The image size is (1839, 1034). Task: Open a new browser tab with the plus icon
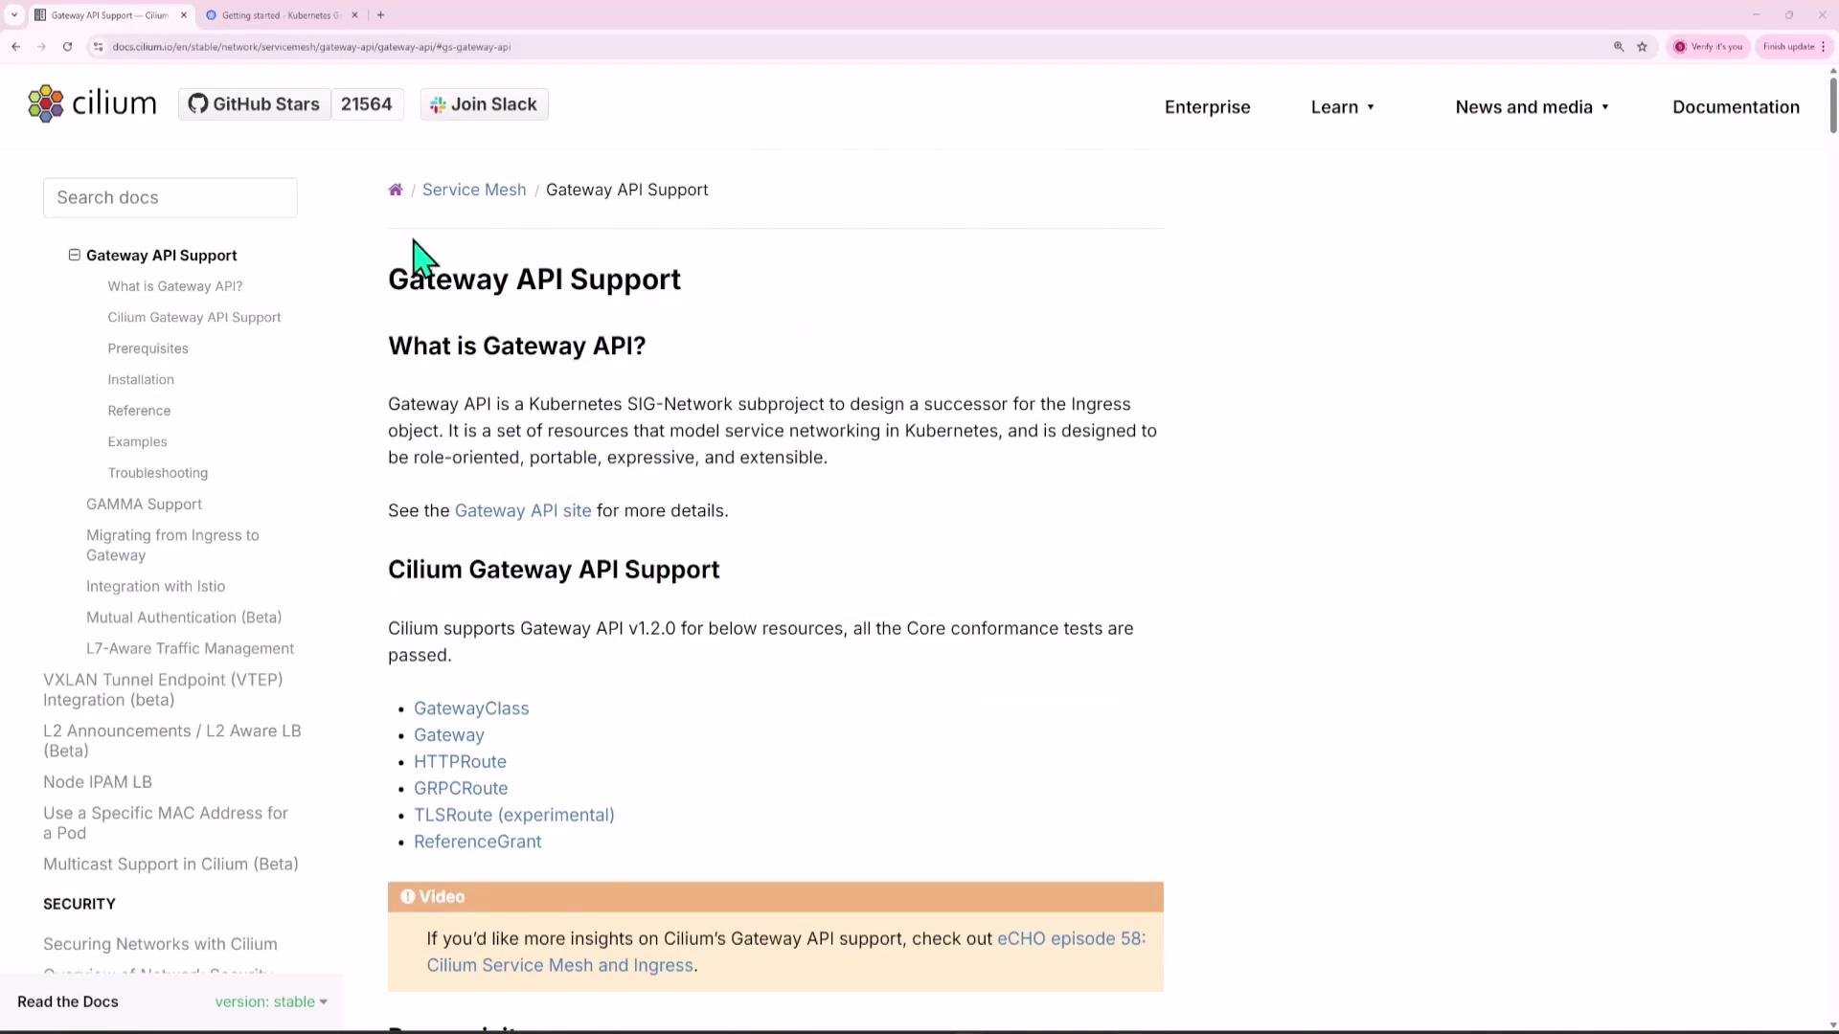click(x=380, y=15)
